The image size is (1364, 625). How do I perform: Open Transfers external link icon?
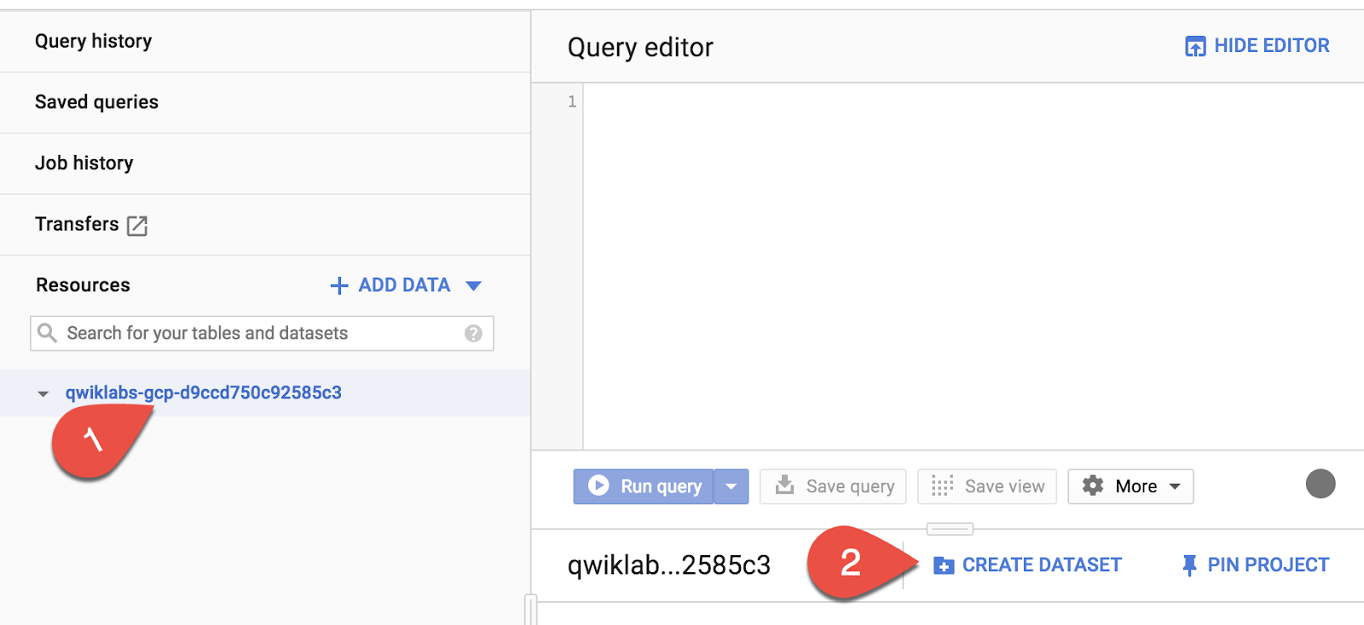pyautogui.click(x=137, y=226)
